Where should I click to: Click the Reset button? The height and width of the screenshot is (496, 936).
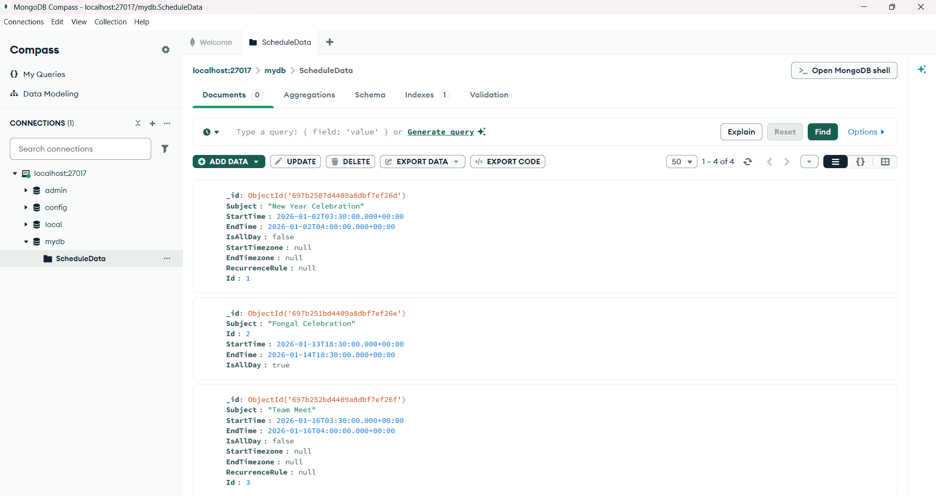(x=785, y=132)
